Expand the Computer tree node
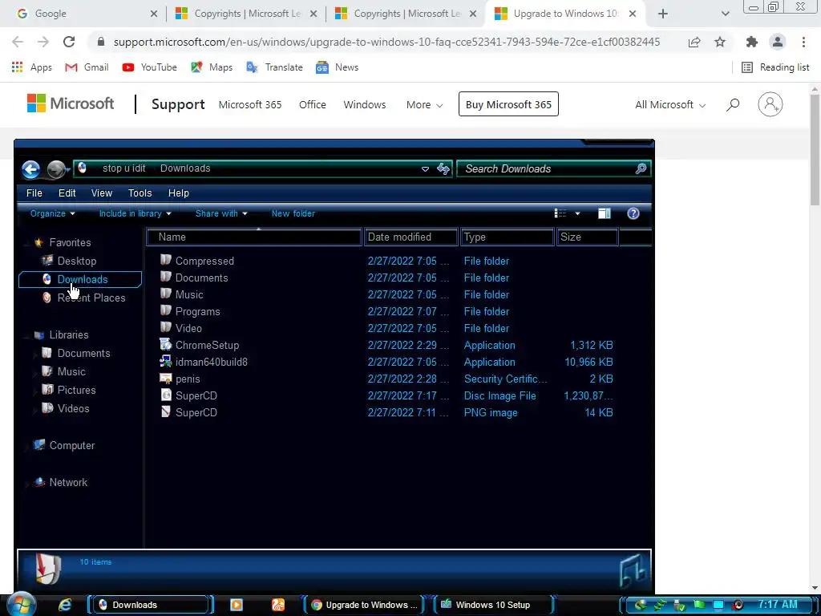821x616 pixels. pos(26,446)
